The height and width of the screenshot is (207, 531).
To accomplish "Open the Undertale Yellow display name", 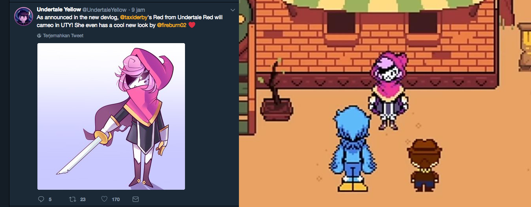I will coord(59,9).
